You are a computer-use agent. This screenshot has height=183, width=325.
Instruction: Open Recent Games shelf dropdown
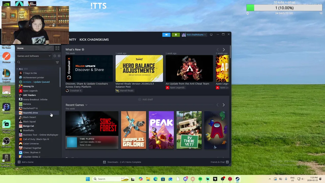coord(86,105)
